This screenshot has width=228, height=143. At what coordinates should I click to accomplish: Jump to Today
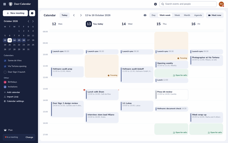point(64,15)
